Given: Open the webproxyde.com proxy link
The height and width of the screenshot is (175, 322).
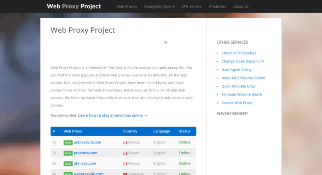Looking at the screenshot, I should point(89,173).
